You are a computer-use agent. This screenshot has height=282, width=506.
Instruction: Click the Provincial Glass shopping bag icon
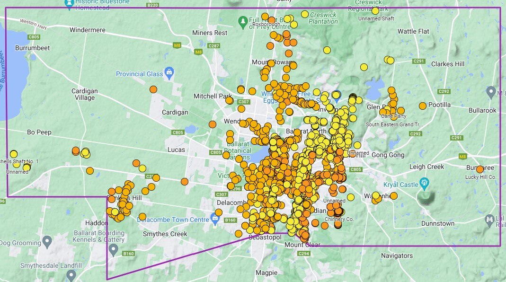169,73
